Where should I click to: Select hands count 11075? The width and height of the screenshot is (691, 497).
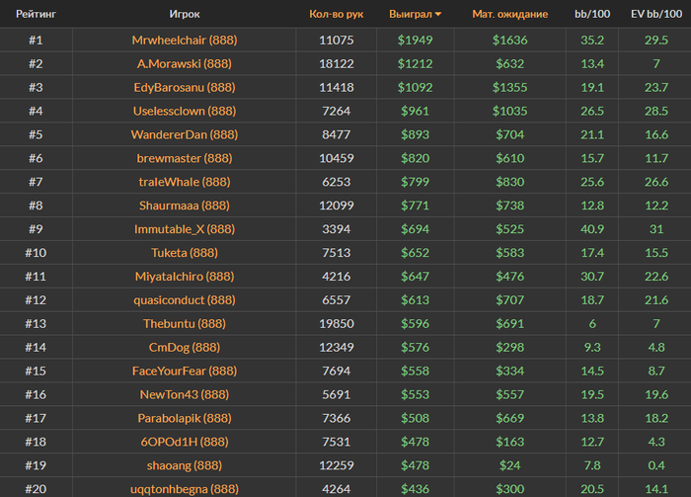coord(337,41)
